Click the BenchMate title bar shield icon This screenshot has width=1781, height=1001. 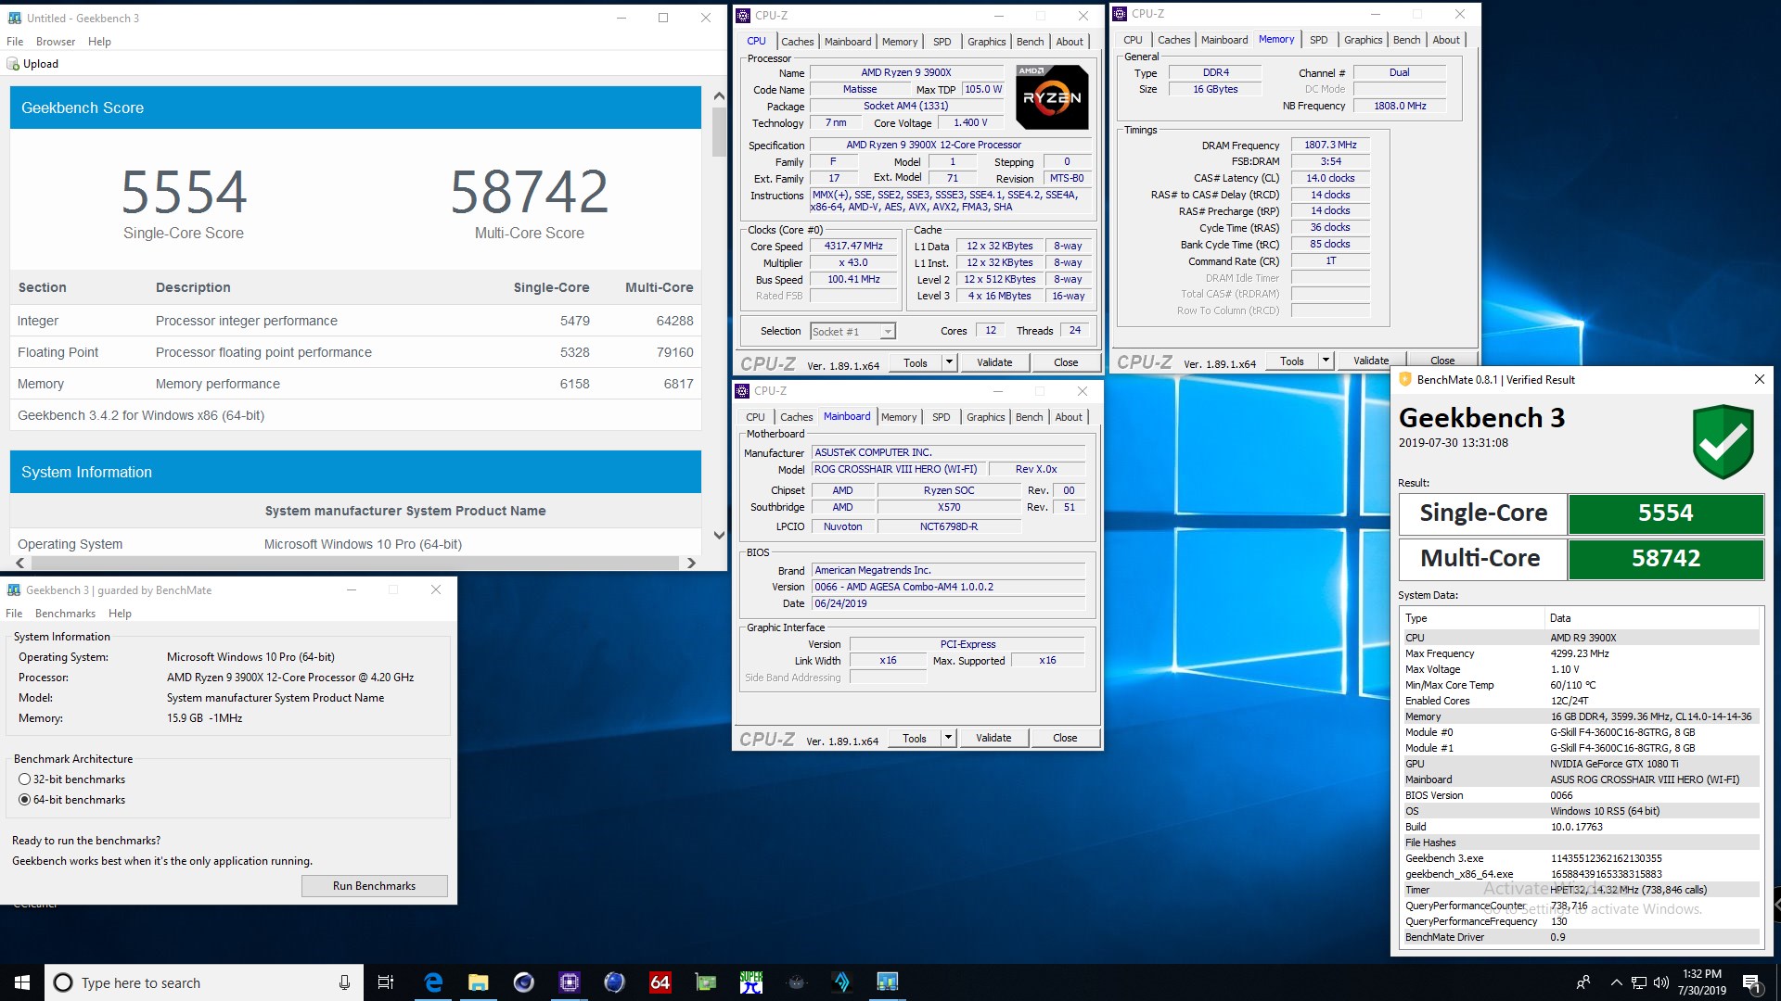1405,379
